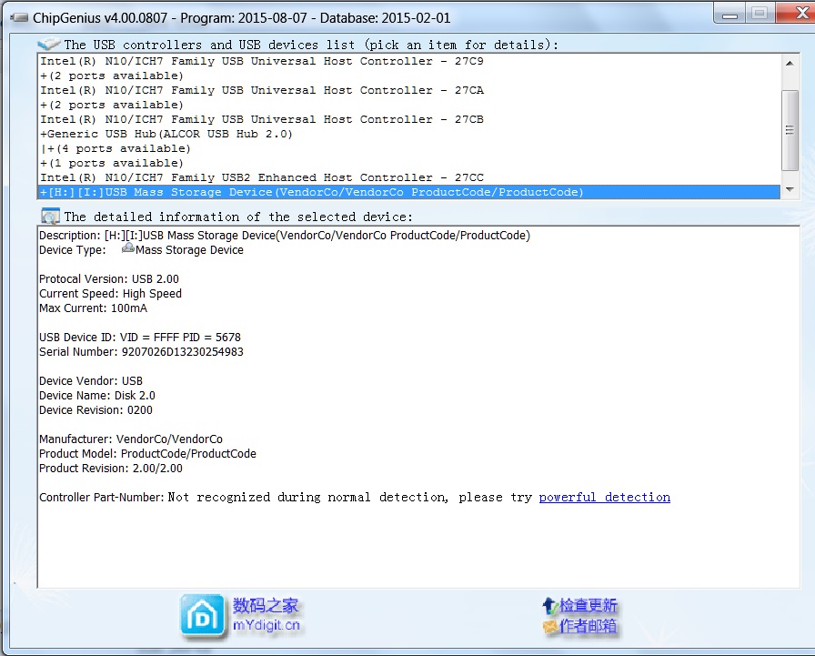Click the envelope icon beside 作者邮箱
The width and height of the screenshot is (815, 656).
550,626
